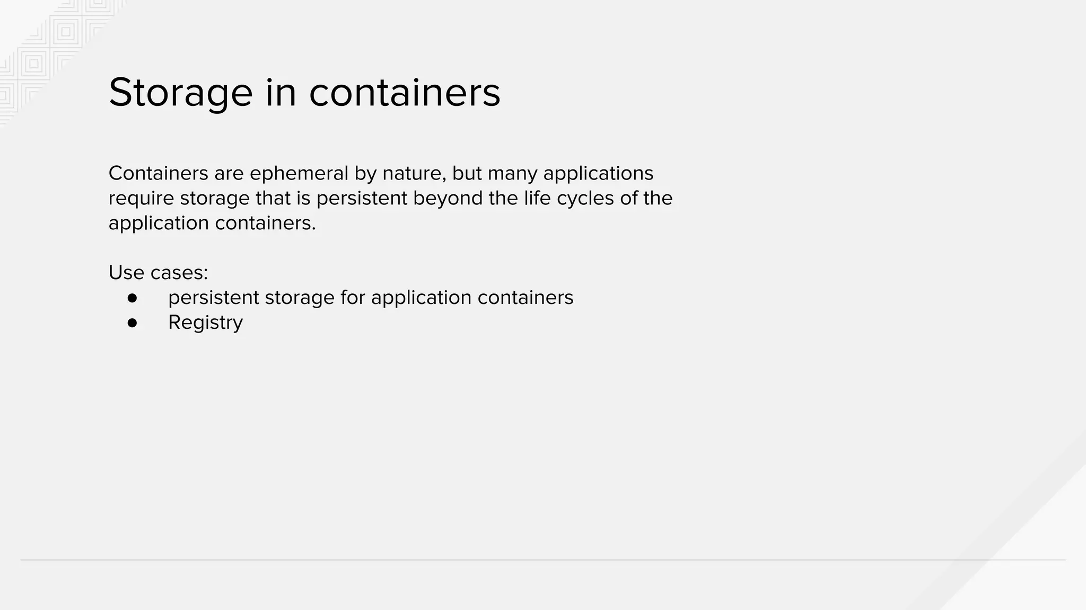
Task: Click the "Storage in containers" slide title
Action: [304, 92]
